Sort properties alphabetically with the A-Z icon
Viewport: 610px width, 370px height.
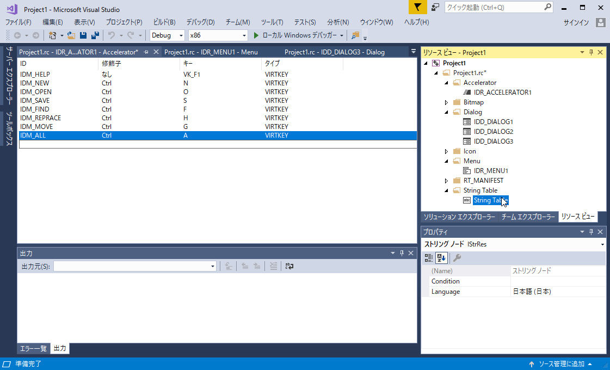coord(441,258)
